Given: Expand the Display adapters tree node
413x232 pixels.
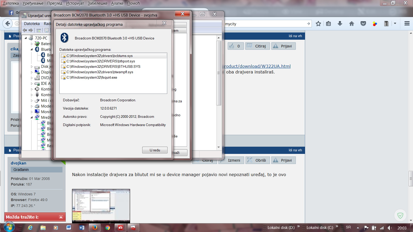Looking at the screenshot, I should coord(32,72).
